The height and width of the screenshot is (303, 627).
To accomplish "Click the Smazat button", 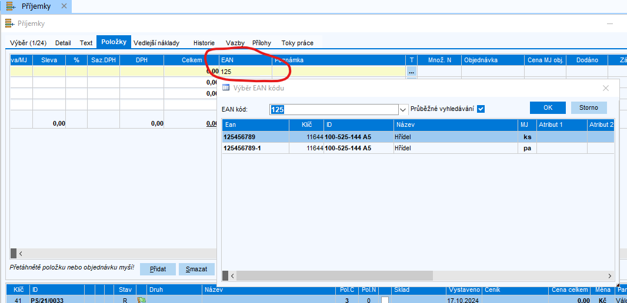I will [196, 269].
